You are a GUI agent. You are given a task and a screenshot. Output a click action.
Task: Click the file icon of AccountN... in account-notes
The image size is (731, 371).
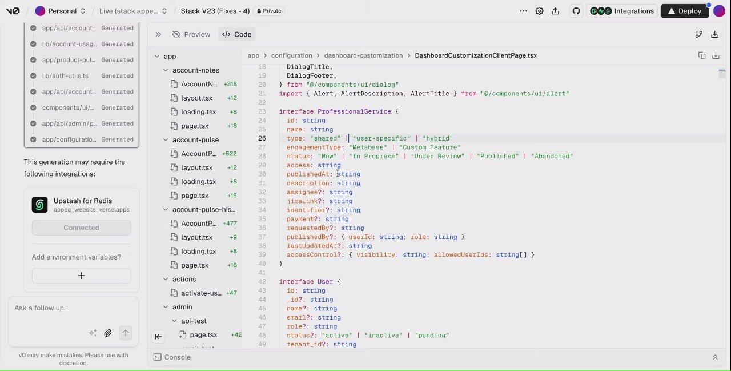pyautogui.click(x=175, y=84)
